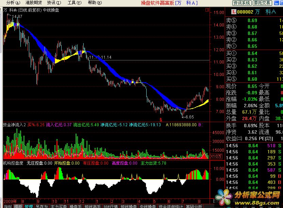The height and width of the screenshot is (208, 283).
Task: Click the chart title 中线操盘
Action: 51,10
